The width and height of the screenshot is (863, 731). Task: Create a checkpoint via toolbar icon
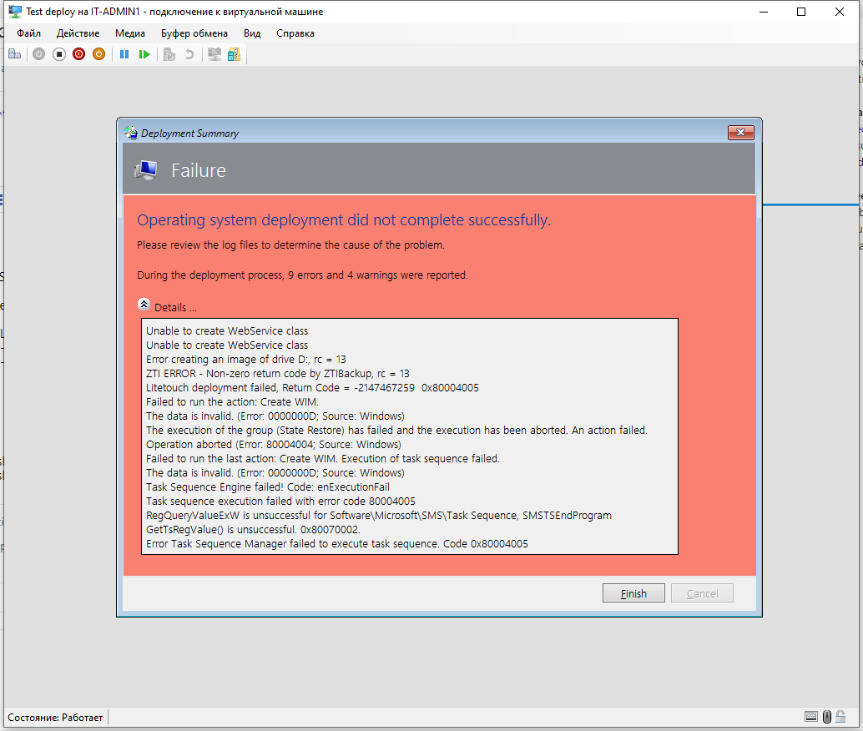point(169,54)
